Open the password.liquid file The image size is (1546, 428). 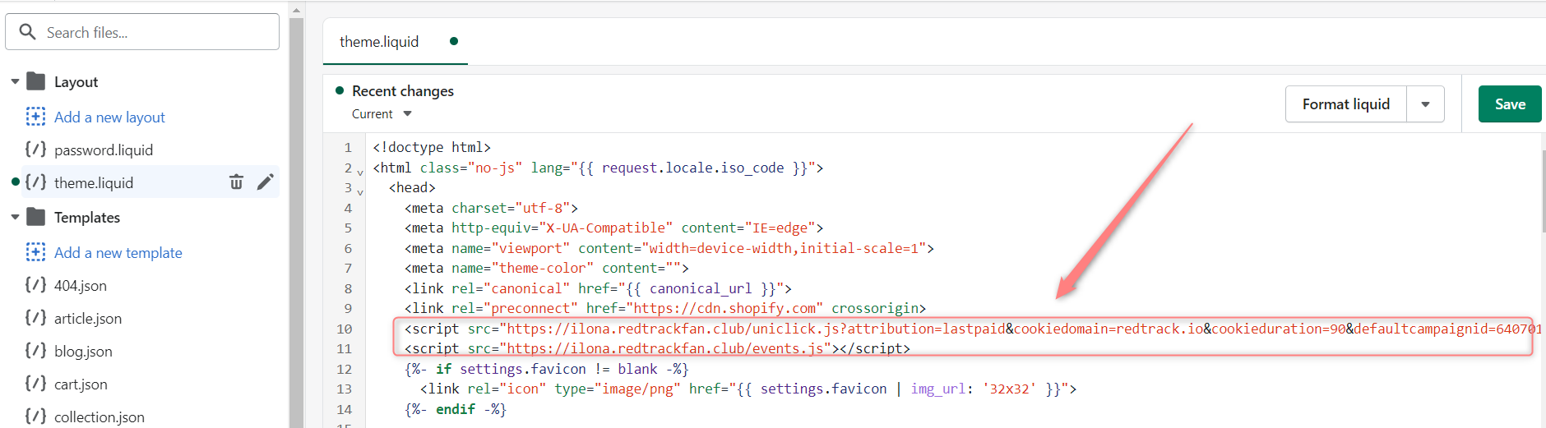pyautogui.click(x=104, y=150)
